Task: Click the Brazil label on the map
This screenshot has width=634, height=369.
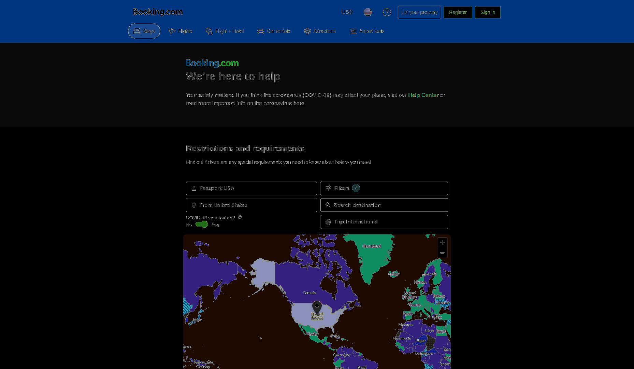Action: click(362, 367)
